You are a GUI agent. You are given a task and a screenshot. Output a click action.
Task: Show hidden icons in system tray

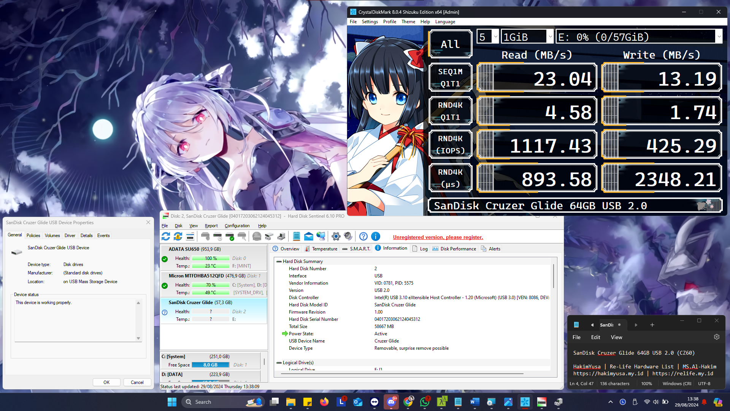(611, 402)
